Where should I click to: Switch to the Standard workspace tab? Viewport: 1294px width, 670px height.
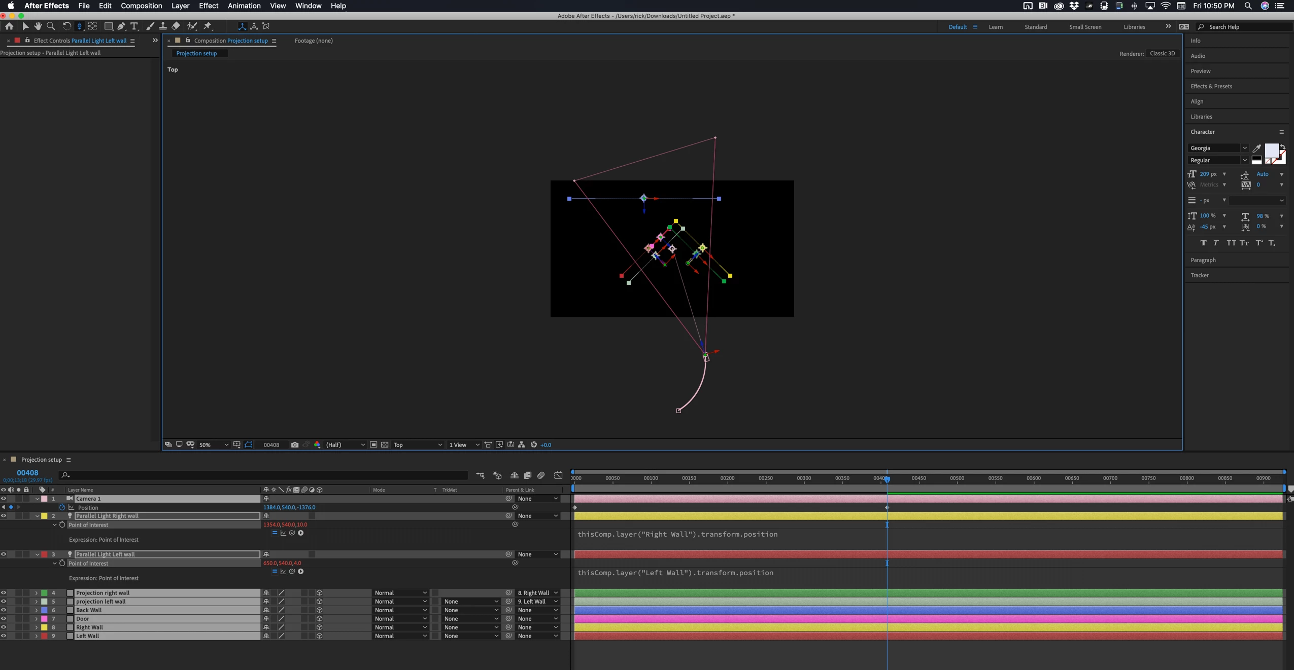1035,27
